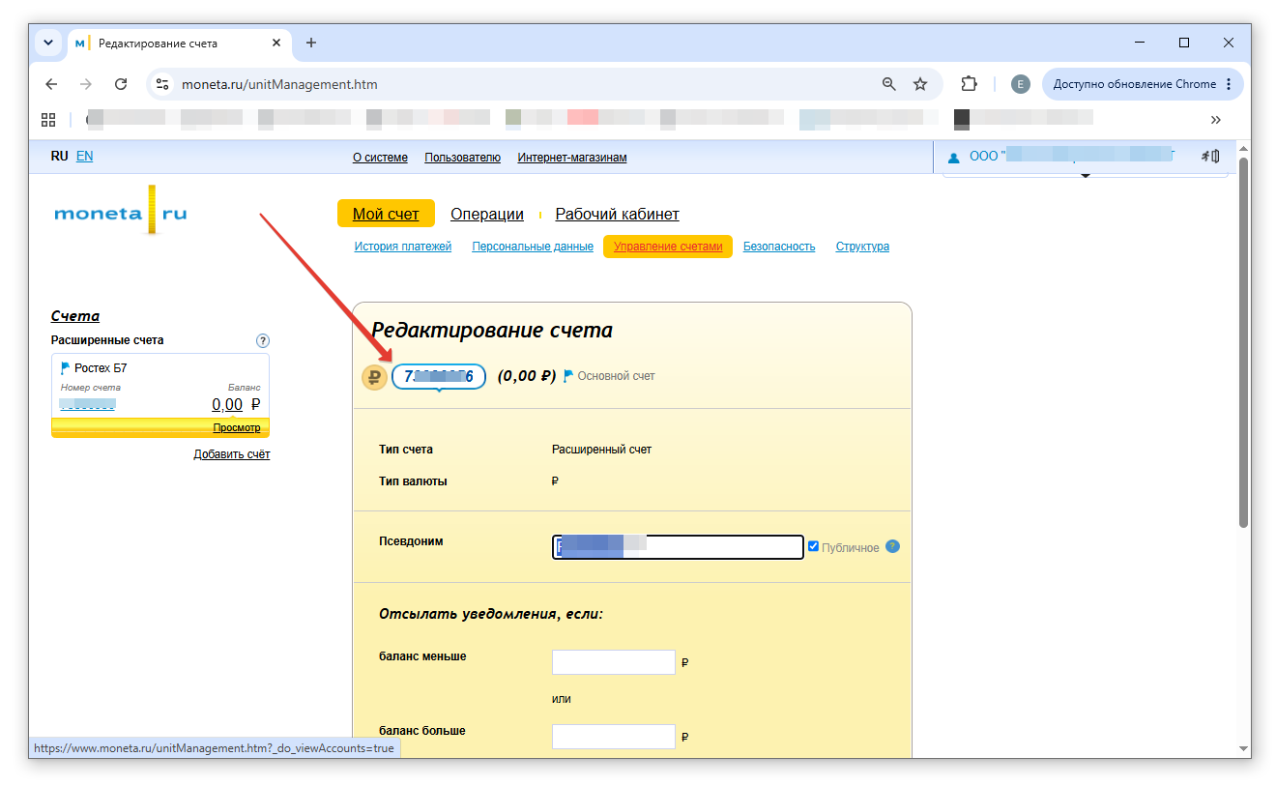Show hidden bookmarks with the double chevron

[1216, 119]
